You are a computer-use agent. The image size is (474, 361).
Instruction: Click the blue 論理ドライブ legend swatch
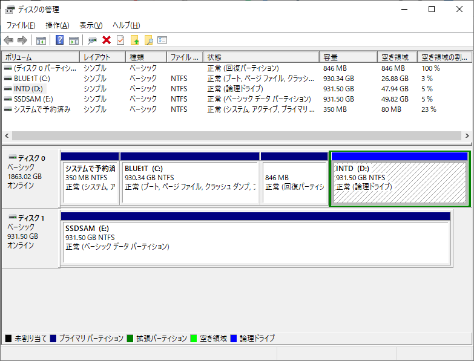point(234,339)
